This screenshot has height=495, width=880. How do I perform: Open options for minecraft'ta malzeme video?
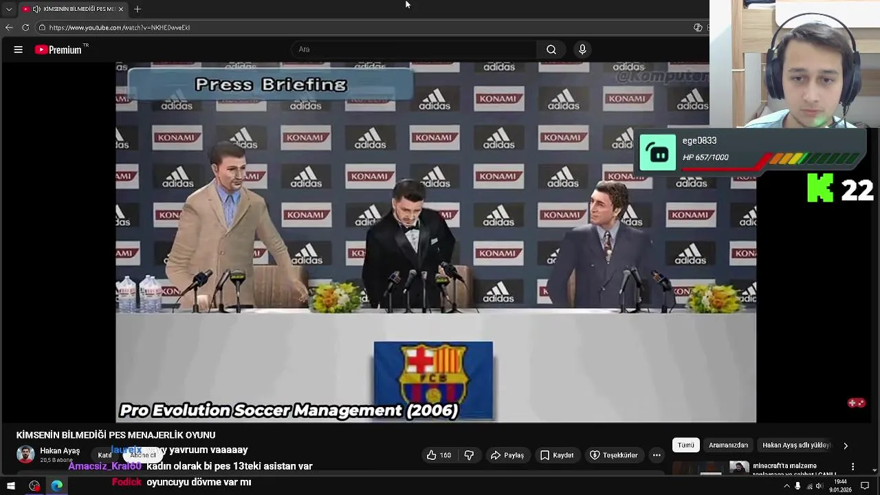pos(852,467)
